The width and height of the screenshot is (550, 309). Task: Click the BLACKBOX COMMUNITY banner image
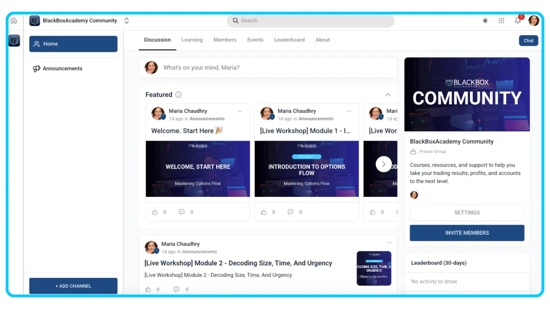coord(467,94)
